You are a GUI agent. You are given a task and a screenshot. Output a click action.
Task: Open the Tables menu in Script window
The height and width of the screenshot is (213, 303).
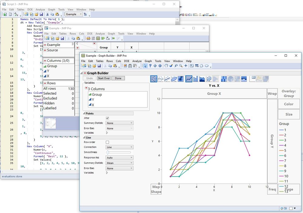point(20,9)
